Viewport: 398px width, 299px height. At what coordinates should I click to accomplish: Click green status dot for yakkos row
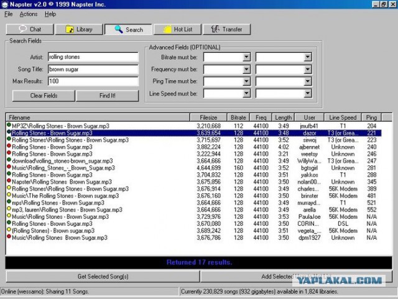(x=9, y=173)
